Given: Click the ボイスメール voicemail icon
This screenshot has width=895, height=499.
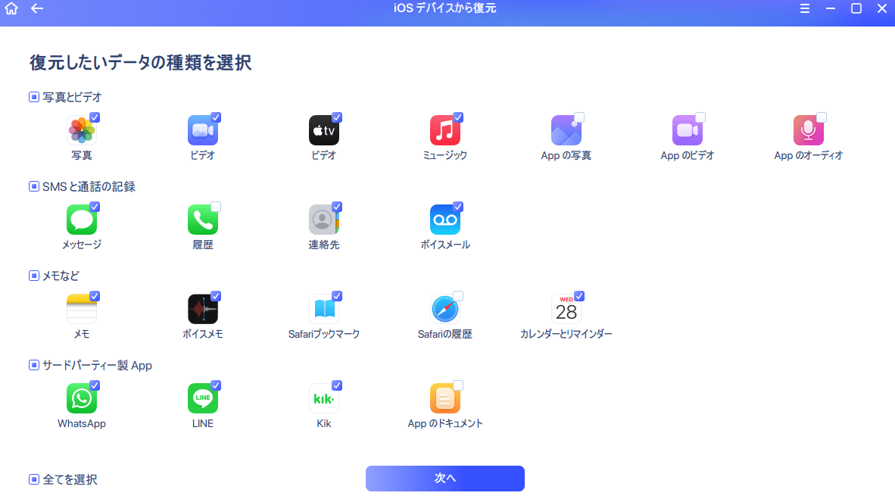Looking at the screenshot, I should coord(444,220).
